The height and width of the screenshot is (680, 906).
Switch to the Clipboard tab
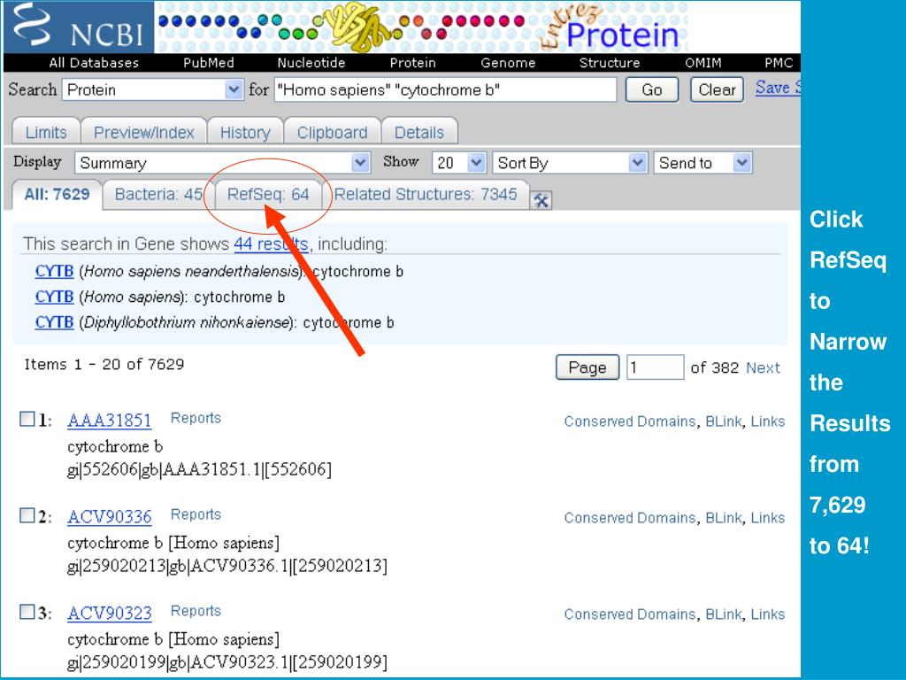(x=333, y=133)
